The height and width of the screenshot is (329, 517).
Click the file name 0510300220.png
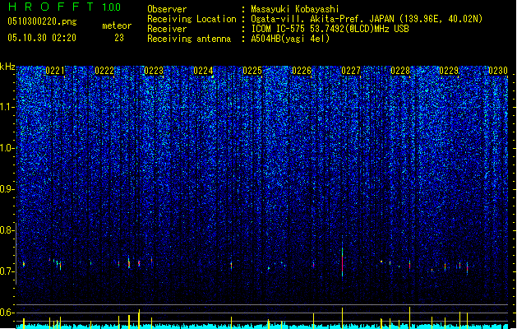(x=42, y=21)
